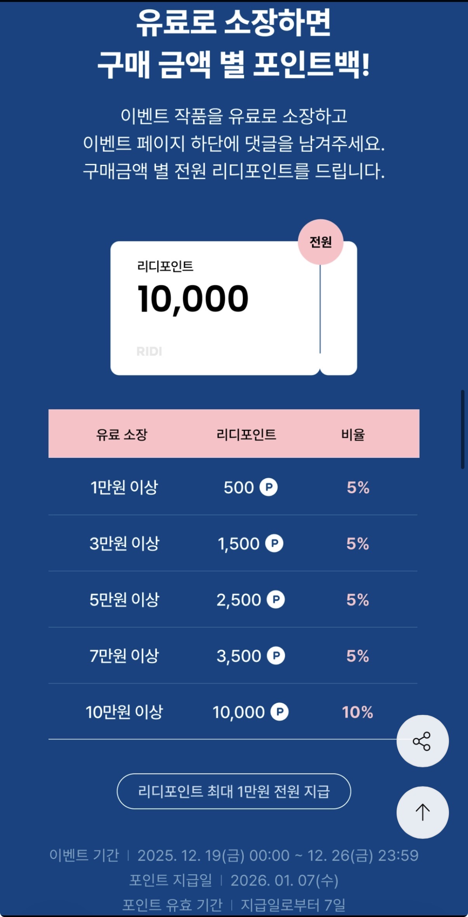Tap the share floating button

(422, 741)
